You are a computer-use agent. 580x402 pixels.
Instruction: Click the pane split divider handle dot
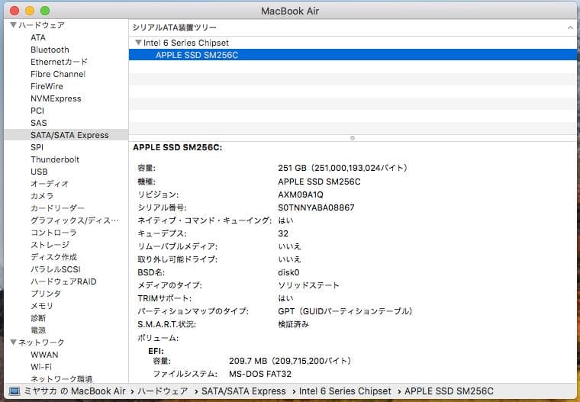(x=353, y=138)
